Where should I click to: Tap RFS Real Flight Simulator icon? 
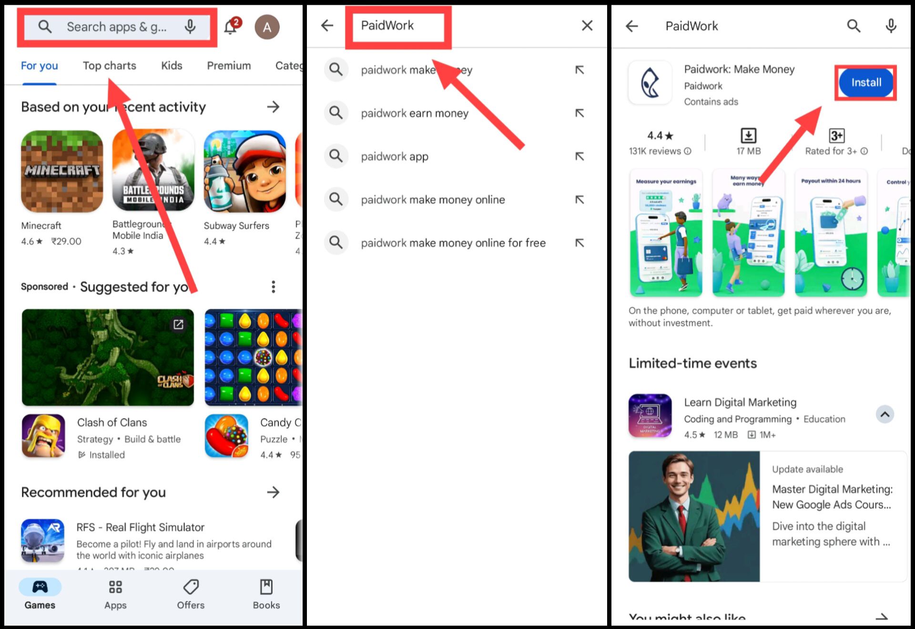tap(43, 540)
